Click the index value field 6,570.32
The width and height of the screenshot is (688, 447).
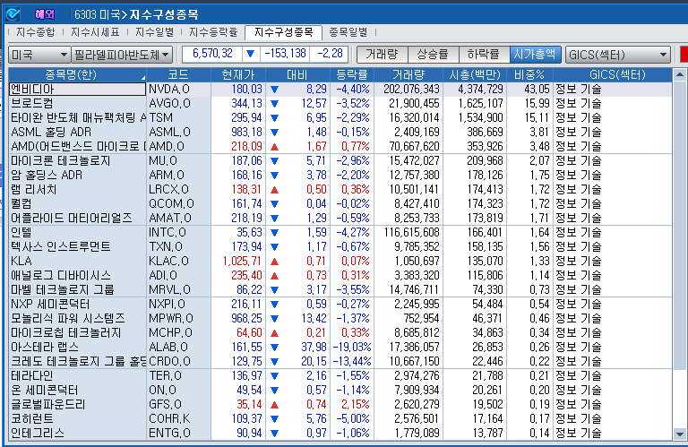coord(212,54)
